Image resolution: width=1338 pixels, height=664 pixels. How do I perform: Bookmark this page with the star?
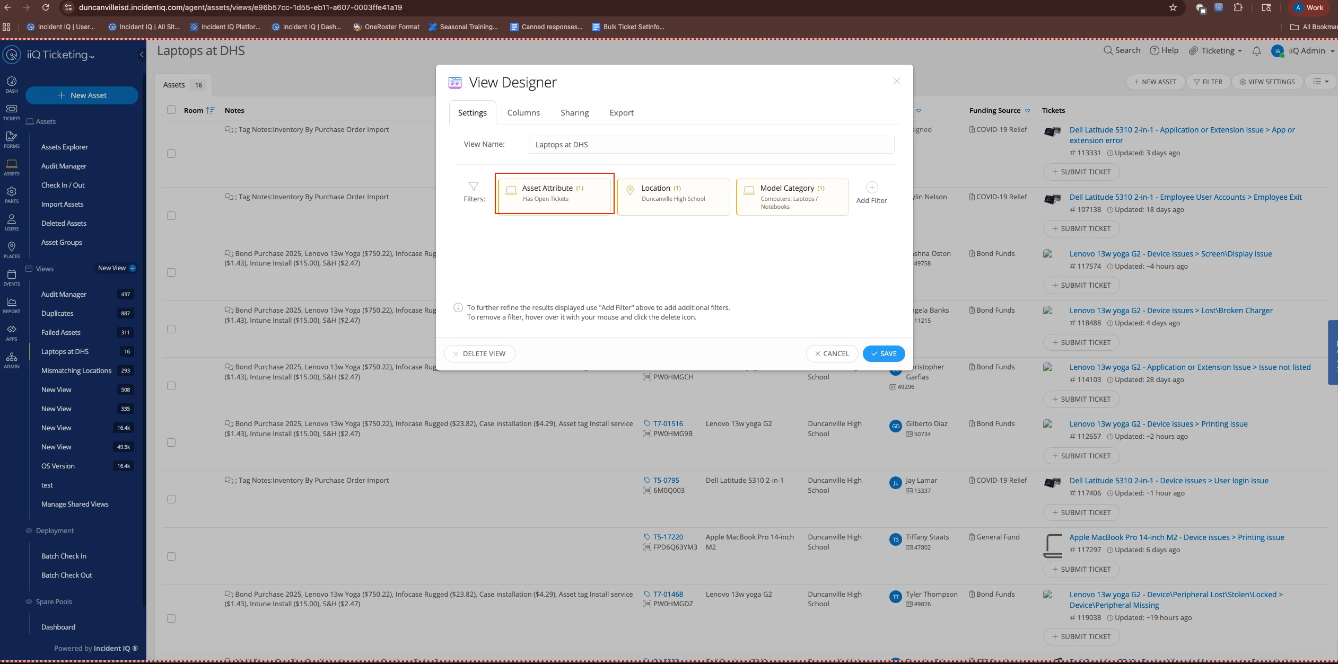click(x=1173, y=7)
